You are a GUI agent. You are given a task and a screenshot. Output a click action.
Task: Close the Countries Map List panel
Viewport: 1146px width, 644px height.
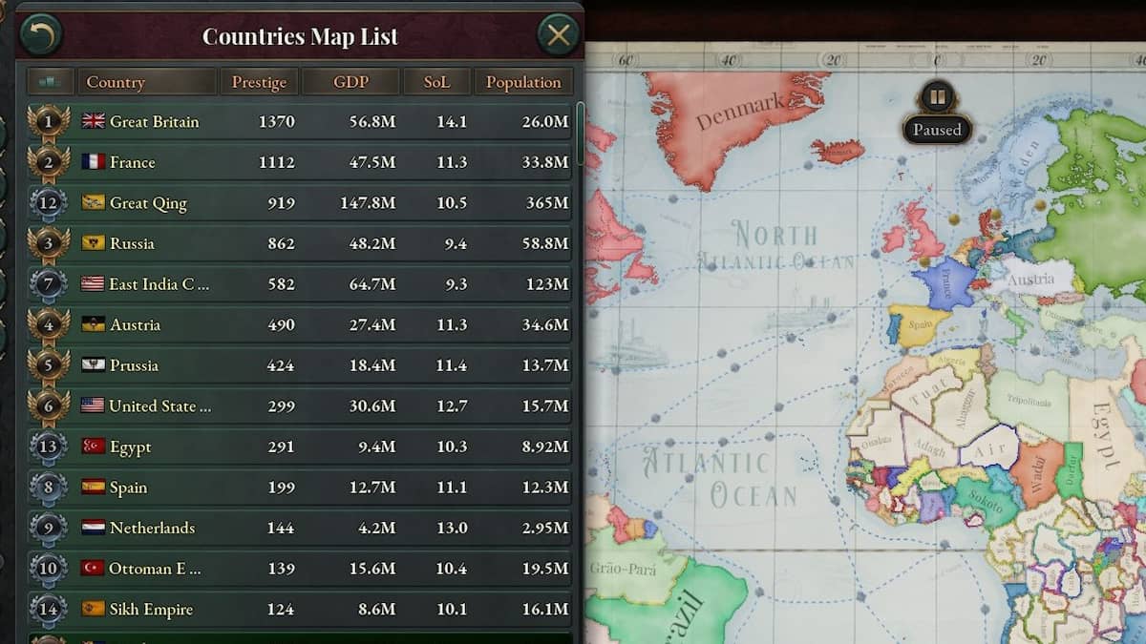559,35
